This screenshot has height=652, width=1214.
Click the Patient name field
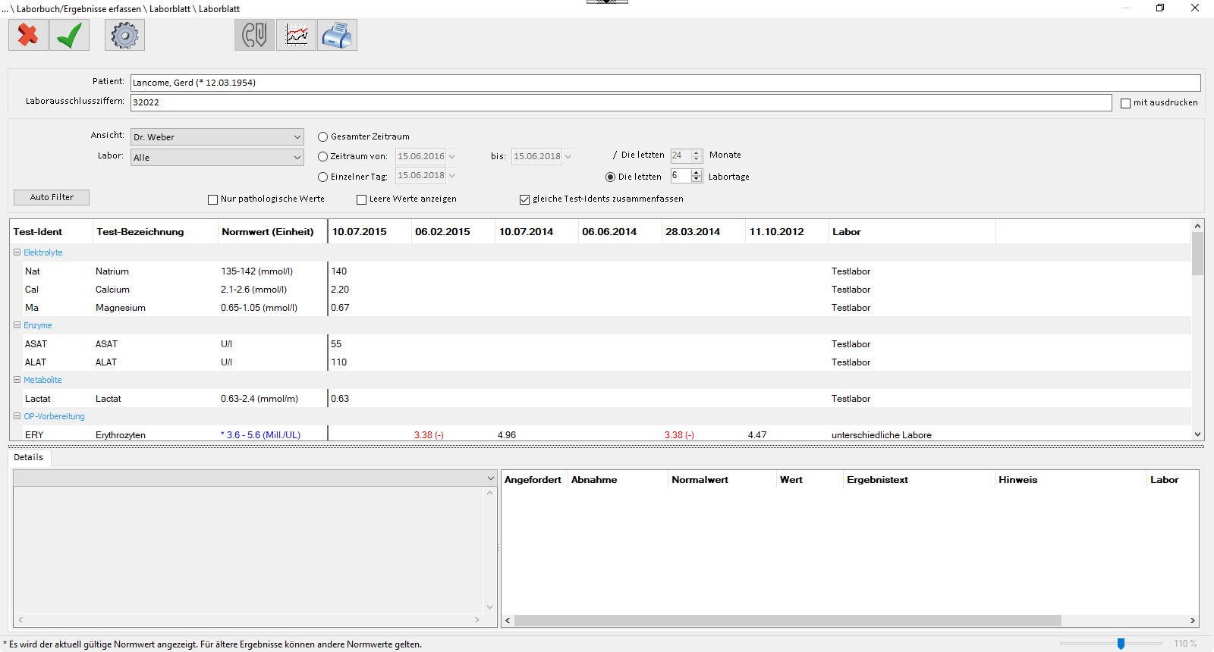coord(665,83)
